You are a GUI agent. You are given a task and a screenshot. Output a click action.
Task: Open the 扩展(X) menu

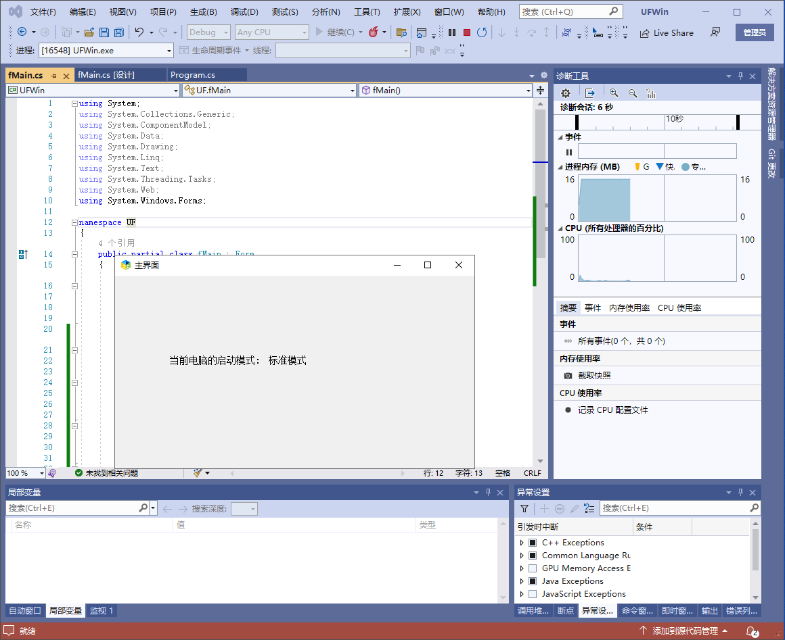(407, 12)
